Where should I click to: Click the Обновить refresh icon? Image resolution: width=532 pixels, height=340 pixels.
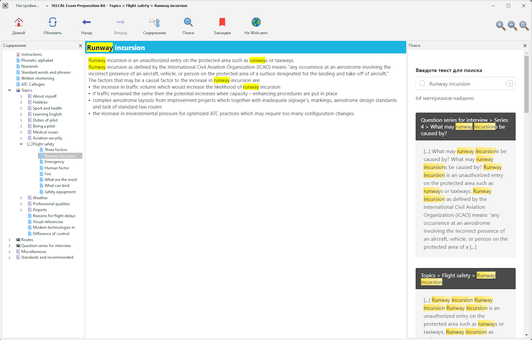52,23
